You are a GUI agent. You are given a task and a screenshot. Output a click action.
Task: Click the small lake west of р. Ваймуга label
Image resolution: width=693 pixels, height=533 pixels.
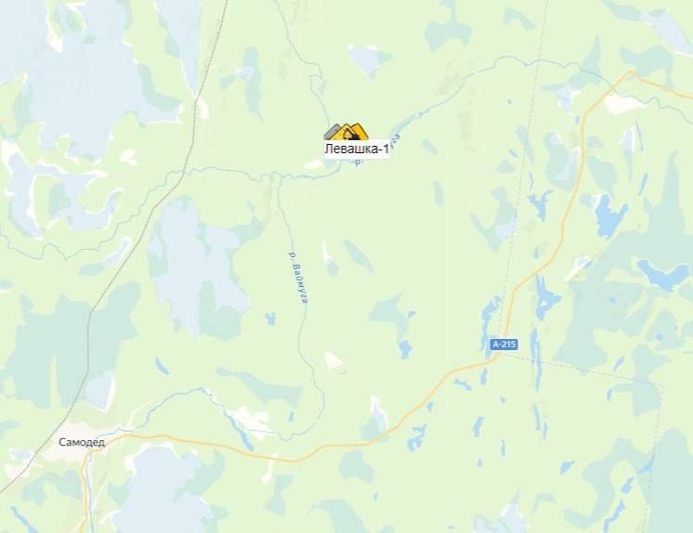(x=270, y=318)
